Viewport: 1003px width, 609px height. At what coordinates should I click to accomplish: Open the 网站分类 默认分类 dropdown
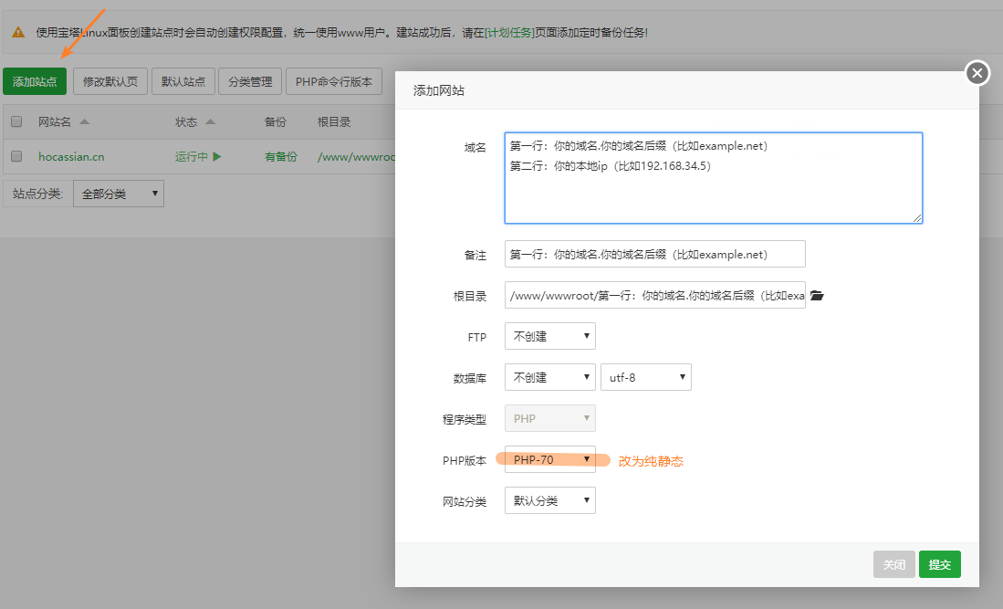pyautogui.click(x=549, y=499)
